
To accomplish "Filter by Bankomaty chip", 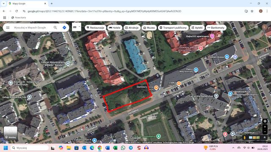I will tap(216, 27).
